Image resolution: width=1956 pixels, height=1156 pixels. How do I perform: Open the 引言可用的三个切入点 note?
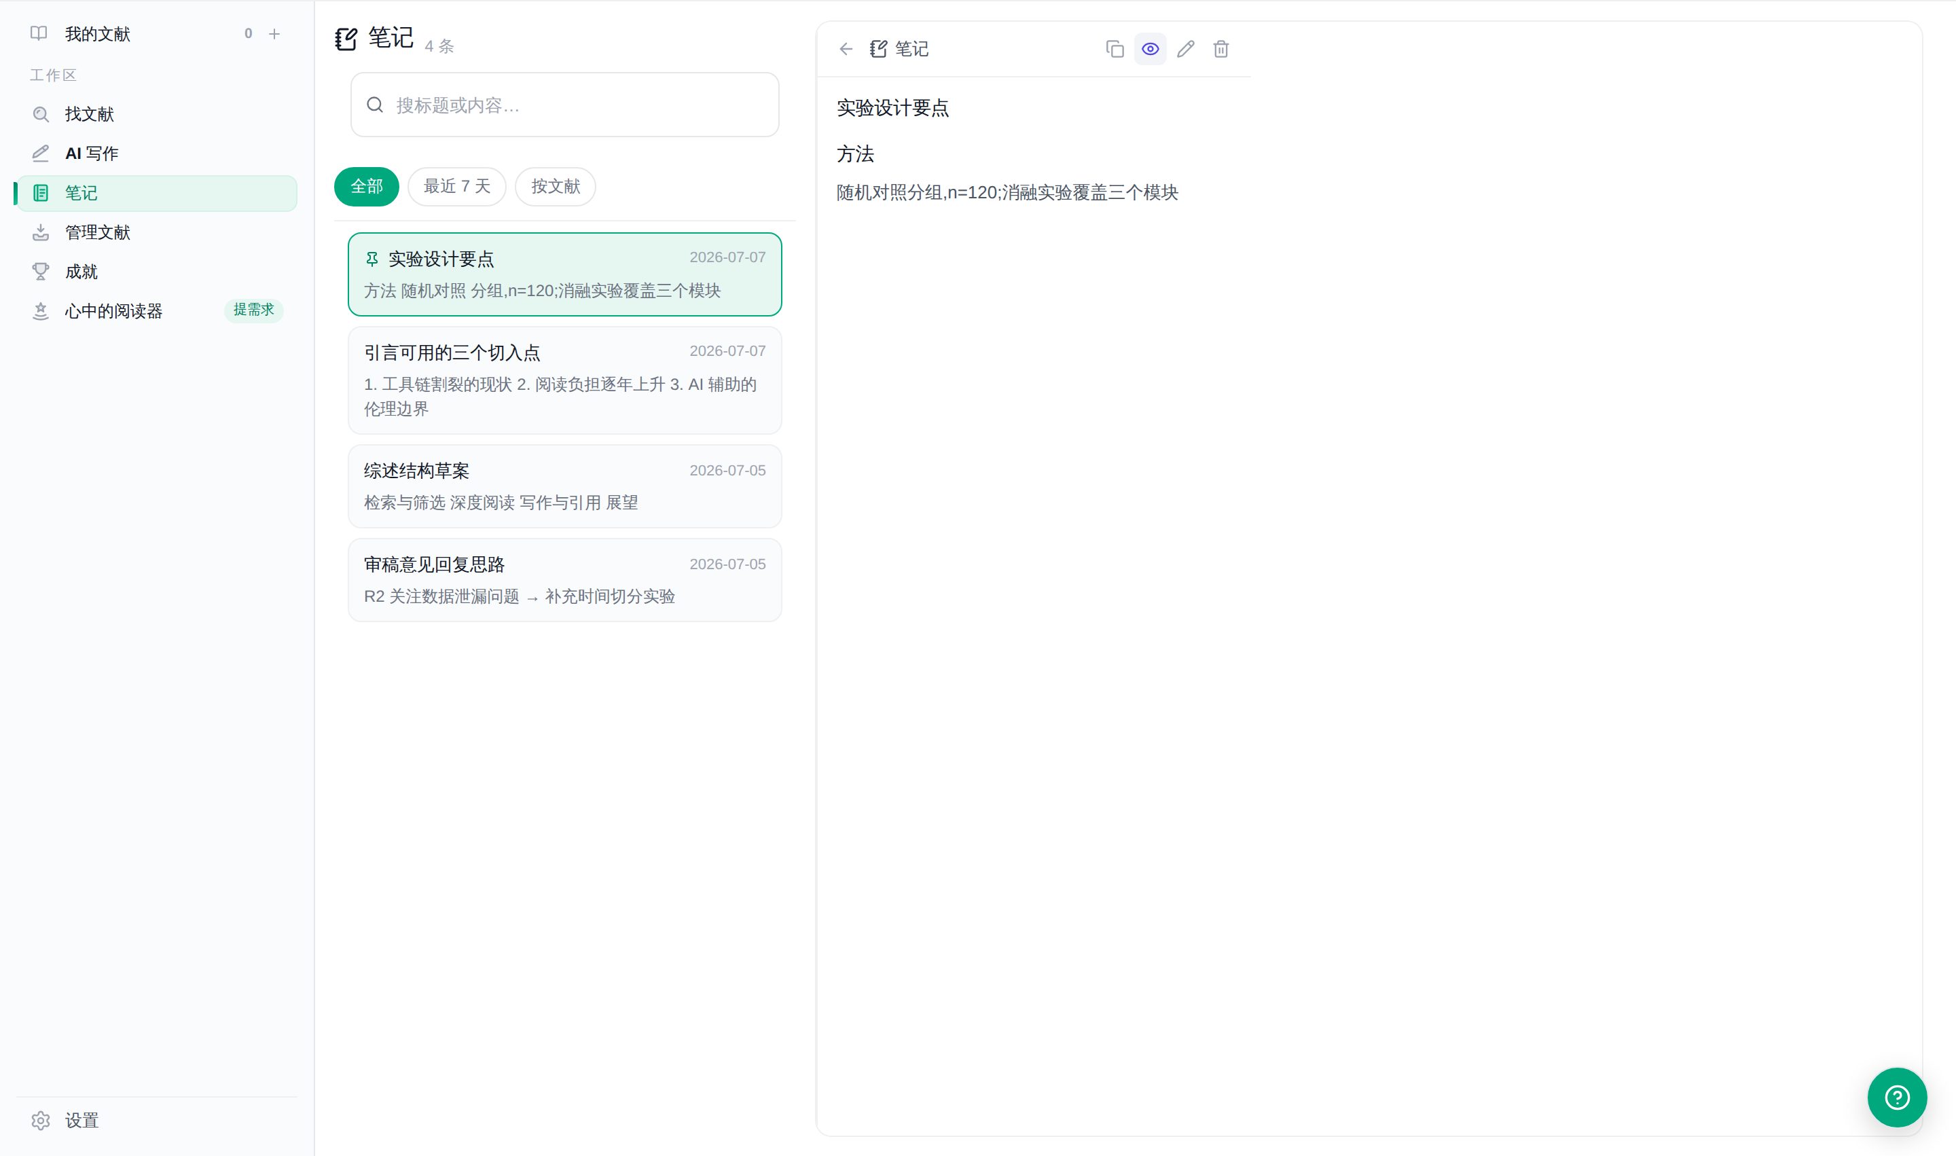coord(565,380)
